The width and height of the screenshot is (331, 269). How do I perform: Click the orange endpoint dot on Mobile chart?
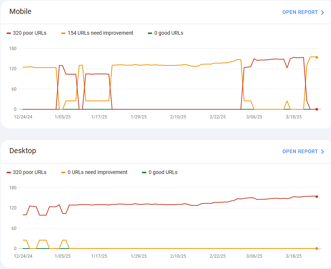point(317,57)
